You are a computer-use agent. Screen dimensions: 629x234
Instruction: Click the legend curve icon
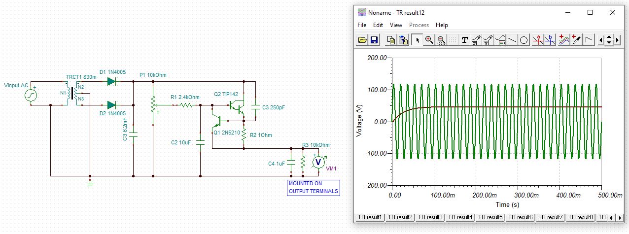[x=500, y=40]
